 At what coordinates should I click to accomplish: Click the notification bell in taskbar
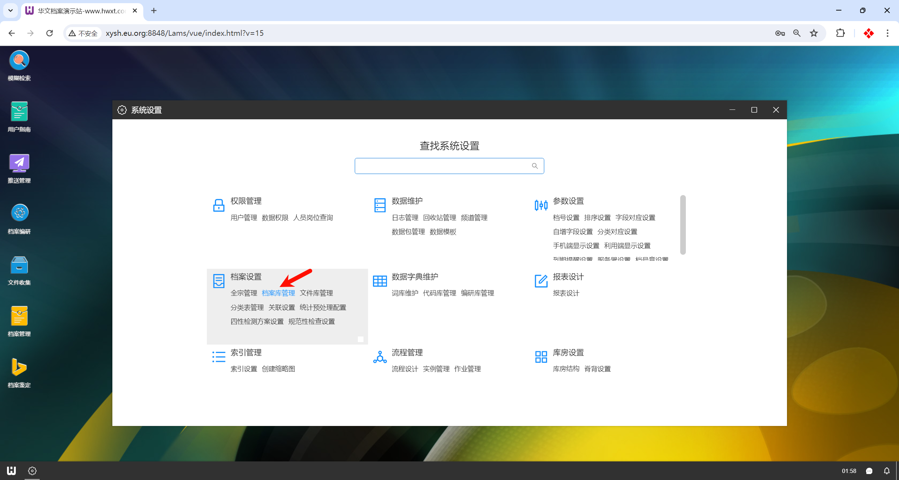click(x=887, y=471)
